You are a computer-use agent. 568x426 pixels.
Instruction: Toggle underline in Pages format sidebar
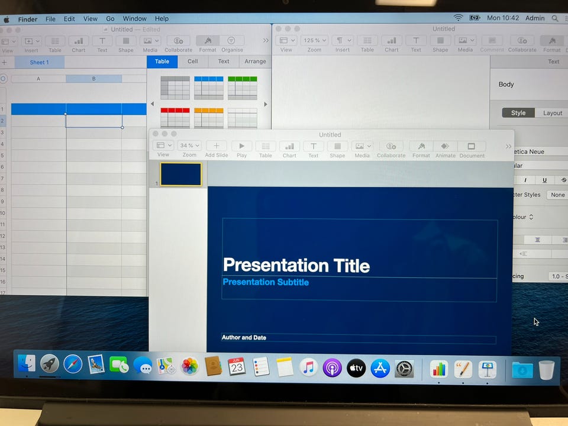[x=544, y=180]
